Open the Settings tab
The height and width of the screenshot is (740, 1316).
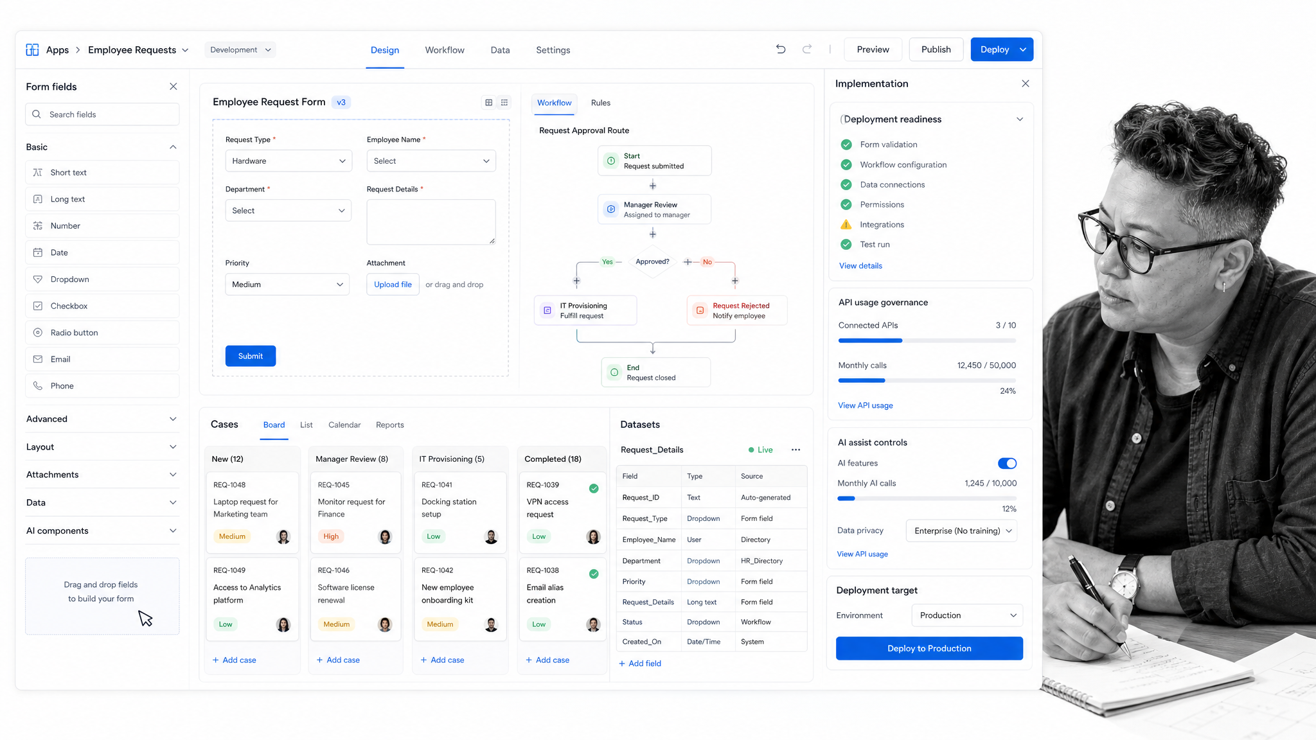click(x=553, y=49)
